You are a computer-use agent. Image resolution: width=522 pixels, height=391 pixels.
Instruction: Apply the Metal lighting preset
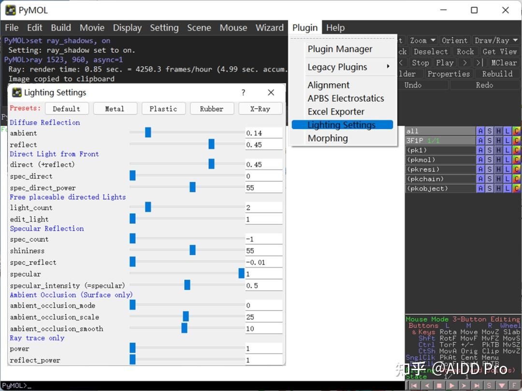[115, 109]
